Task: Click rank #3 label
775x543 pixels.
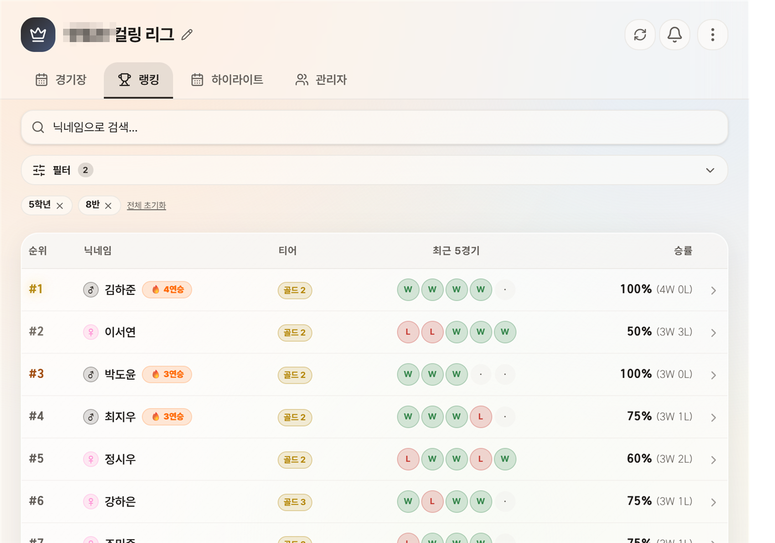Action: tap(37, 374)
